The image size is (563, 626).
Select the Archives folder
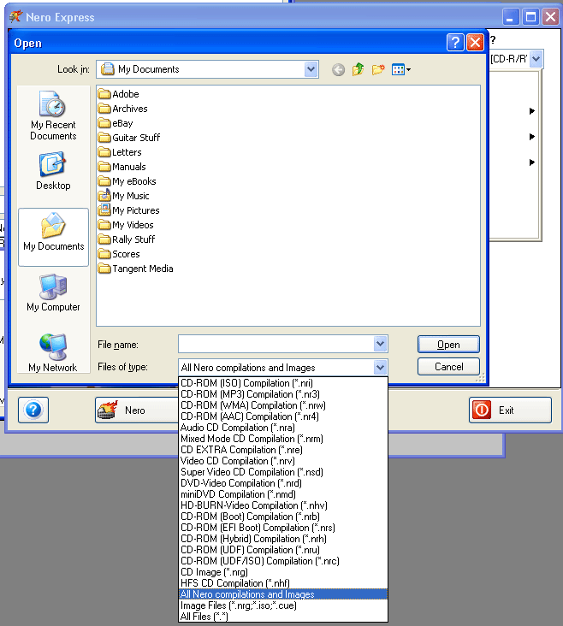pyautogui.click(x=122, y=109)
